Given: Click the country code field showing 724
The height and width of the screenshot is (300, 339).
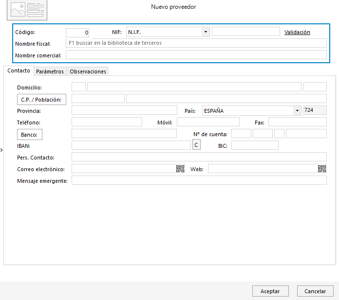Looking at the screenshot, I should coord(315,110).
